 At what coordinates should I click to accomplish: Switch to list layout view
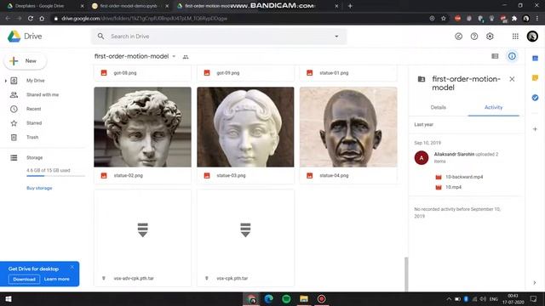pos(495,56)
